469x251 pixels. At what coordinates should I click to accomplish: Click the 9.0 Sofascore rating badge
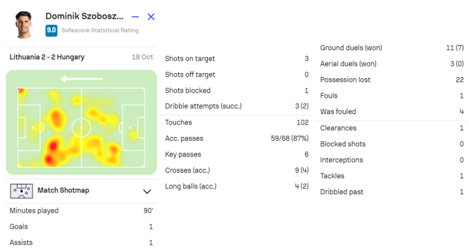(x=51, y=30)
